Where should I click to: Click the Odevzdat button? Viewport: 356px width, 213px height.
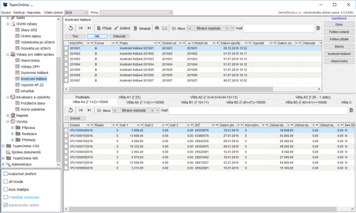119,36
